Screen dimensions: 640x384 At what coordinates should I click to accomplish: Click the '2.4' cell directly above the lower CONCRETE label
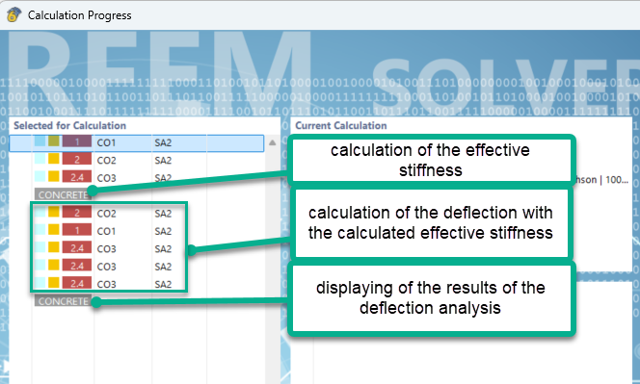[x=77, y=283]
